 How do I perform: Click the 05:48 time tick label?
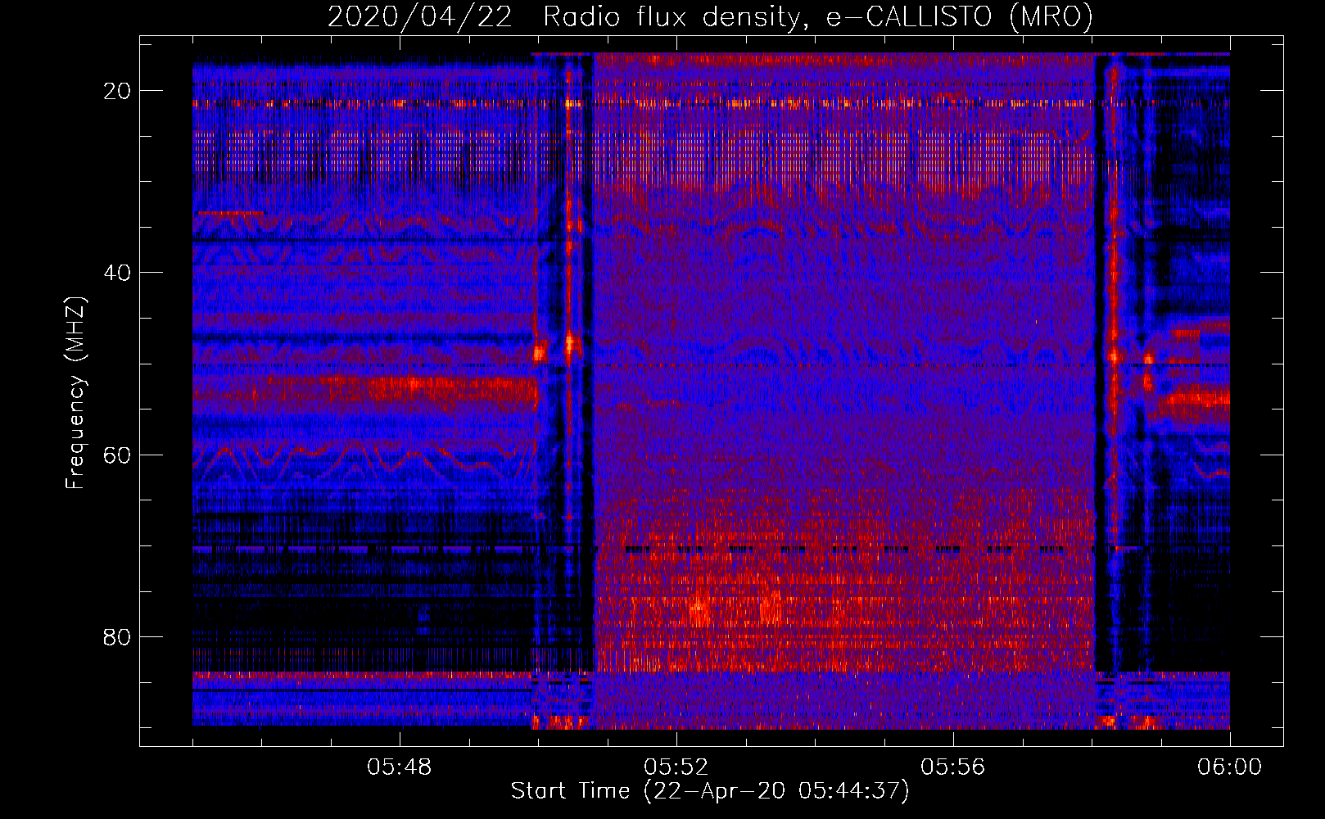[x=400, y=767]
